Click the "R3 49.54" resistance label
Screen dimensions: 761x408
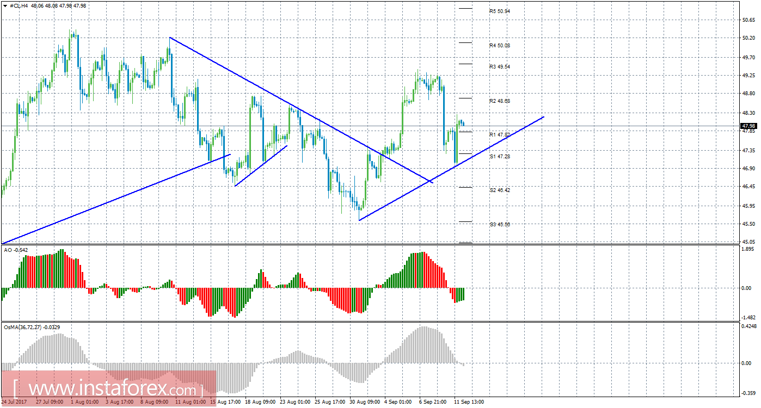(500, 66)
